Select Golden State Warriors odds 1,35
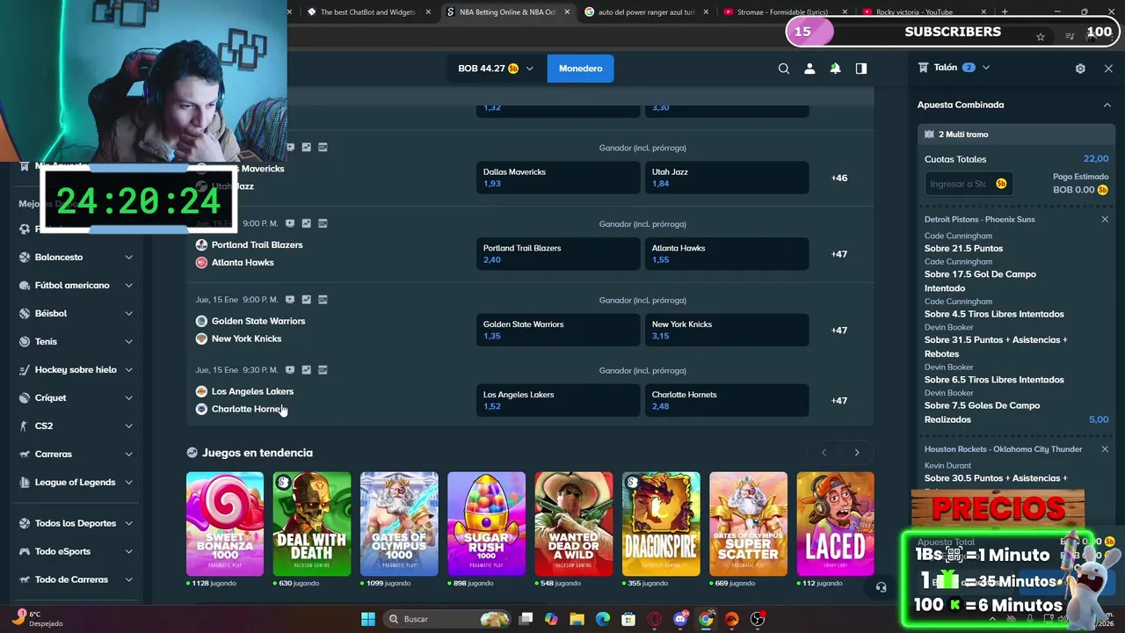This screenshot has height=633, width=1125. point(558,330)
